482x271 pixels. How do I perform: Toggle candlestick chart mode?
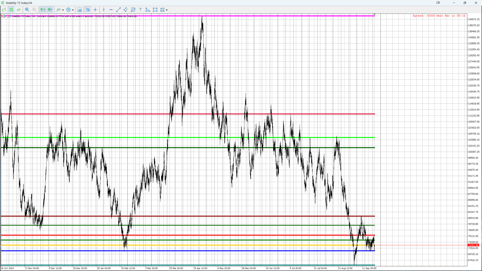coord(11,10)
